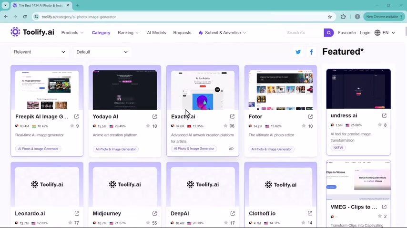407x228 pixels.
Task: Share the page via the Facebook icon
Action: (311, 52)
